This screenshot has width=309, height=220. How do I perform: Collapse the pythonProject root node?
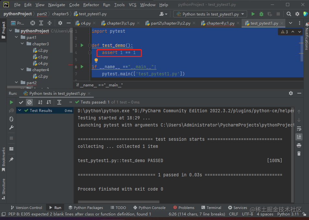[11, 31]
